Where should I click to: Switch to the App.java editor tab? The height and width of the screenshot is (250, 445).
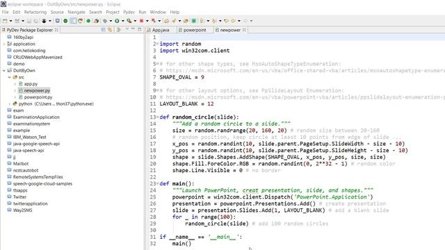pyautogui.click(x=161, y=30)
